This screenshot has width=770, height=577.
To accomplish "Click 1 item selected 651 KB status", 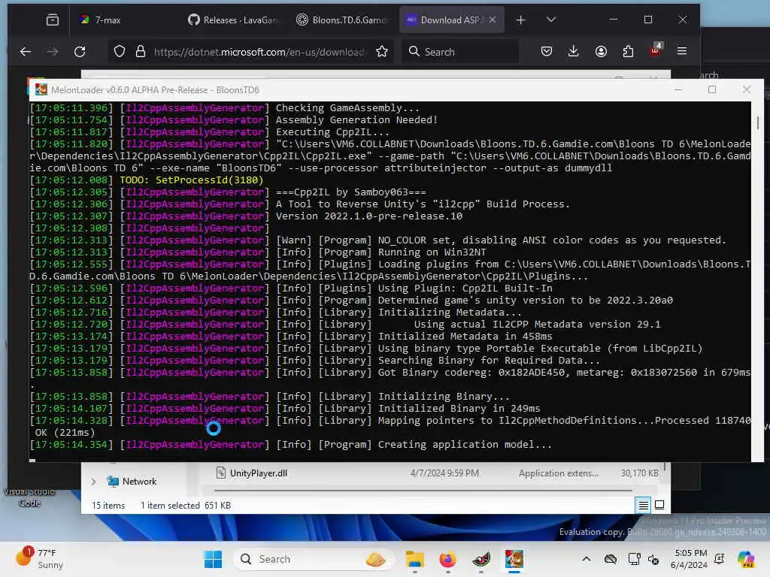I will coord(186,506).
